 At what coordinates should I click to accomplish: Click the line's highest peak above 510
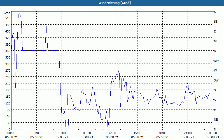(20, 13)
